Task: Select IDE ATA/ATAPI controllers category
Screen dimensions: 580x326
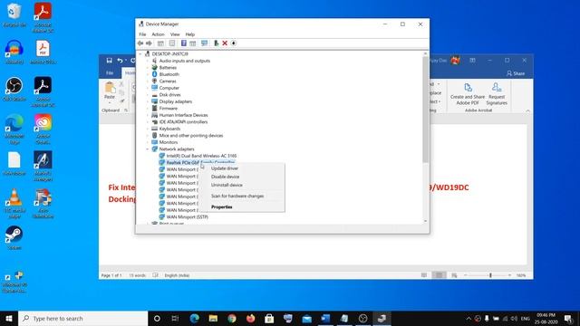Action: [x=183, y=122]
